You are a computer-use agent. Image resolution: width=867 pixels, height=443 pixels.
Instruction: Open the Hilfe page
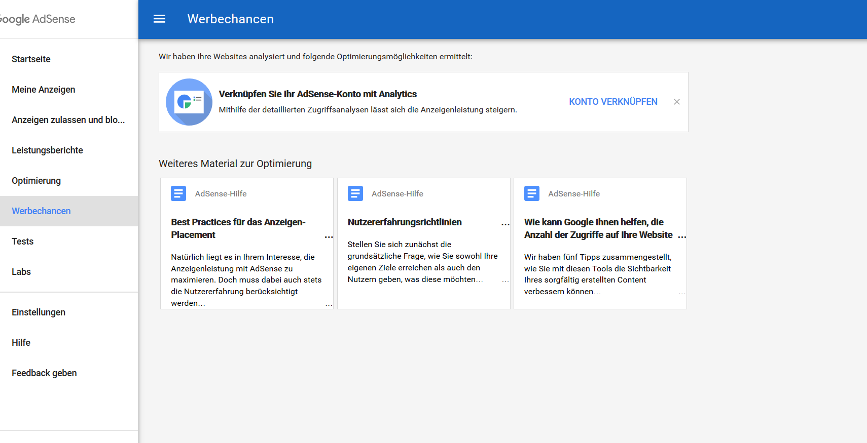click(21, 343)
